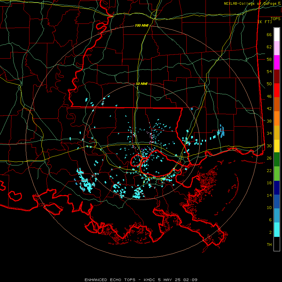This screenshot has width=282, height=282.
Task: Click the 'KHDC' radar site identifier
Action: [x=150, y=280]
